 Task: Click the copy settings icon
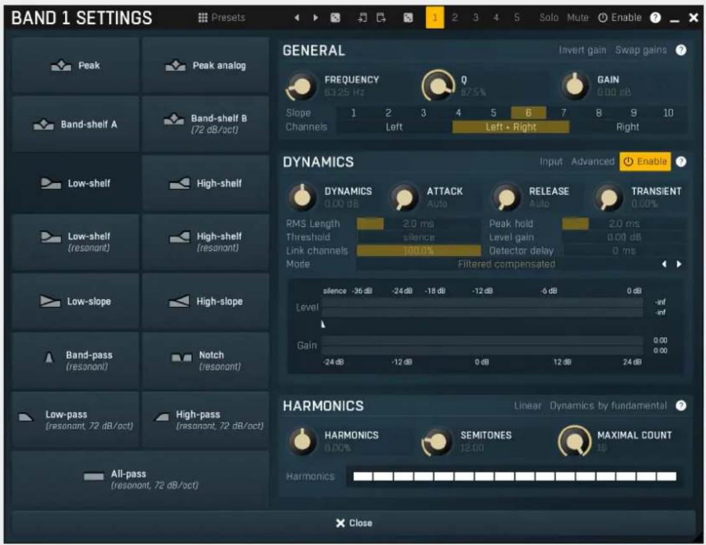(362, 18)
